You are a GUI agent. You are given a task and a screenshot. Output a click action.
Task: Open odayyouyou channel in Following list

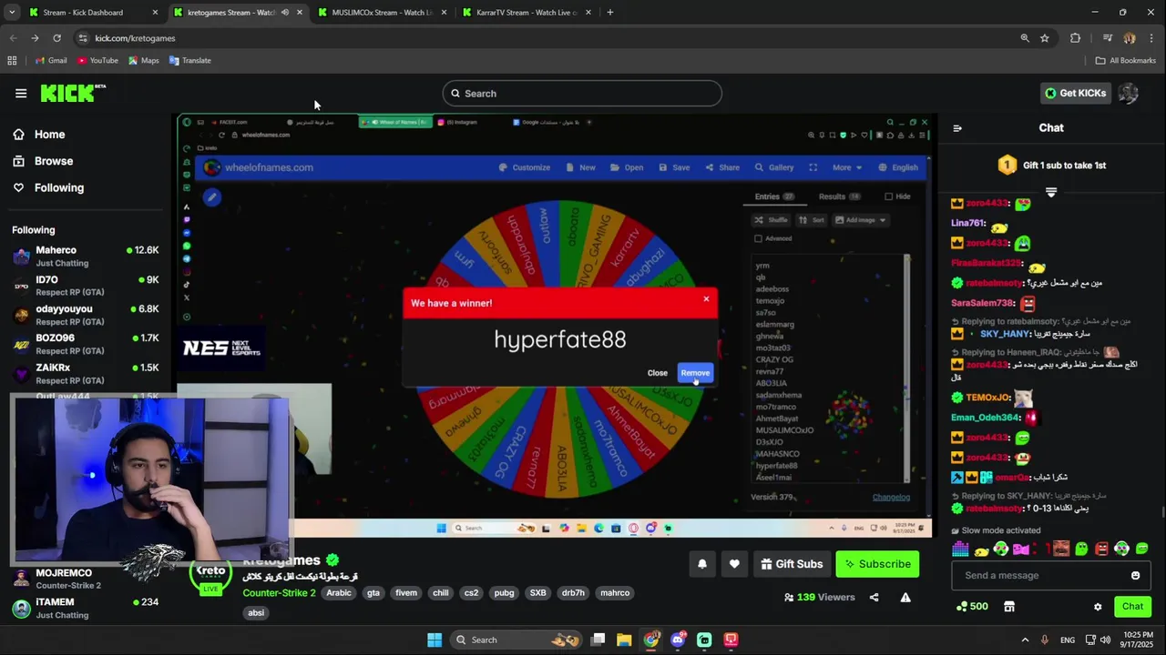[x=86, y=315]
